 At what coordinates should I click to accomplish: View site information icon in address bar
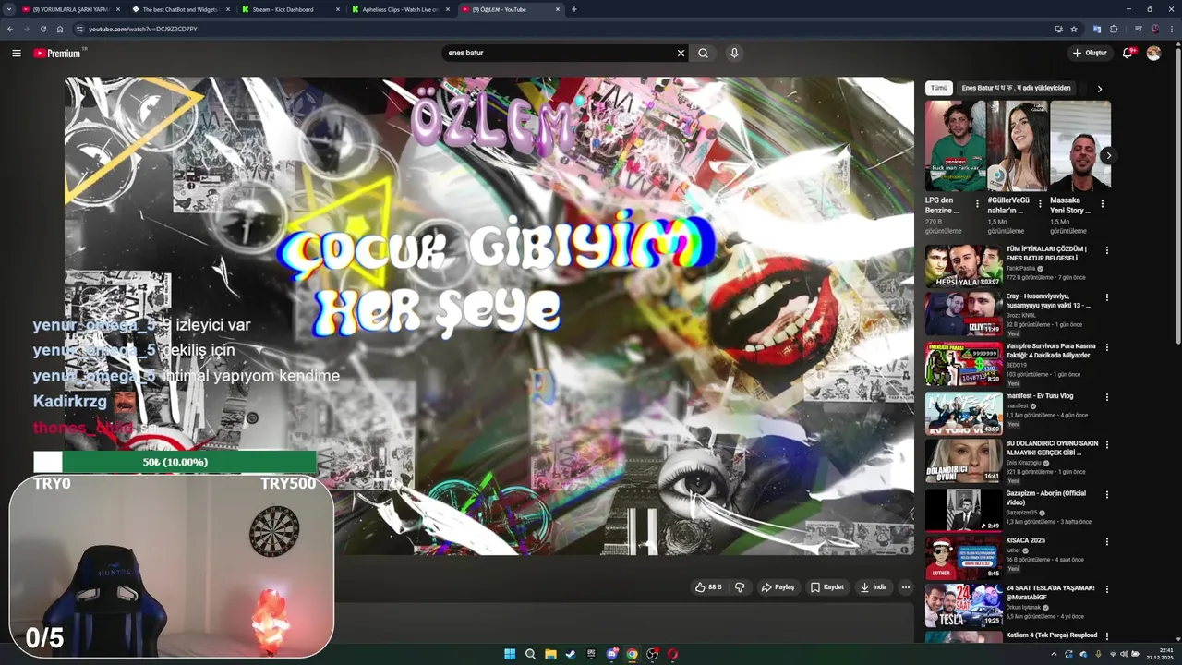tap(79, 29)
